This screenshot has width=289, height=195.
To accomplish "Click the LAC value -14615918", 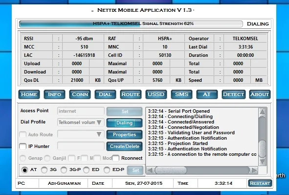I will [x=84, y=55].
